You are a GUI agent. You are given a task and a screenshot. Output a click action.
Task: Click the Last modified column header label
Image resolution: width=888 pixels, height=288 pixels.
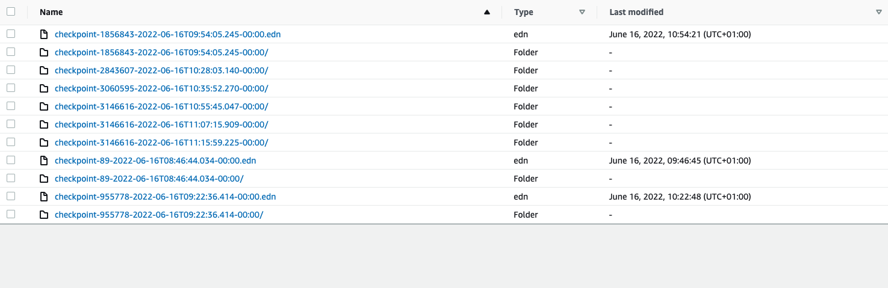(x=636, y=12)
